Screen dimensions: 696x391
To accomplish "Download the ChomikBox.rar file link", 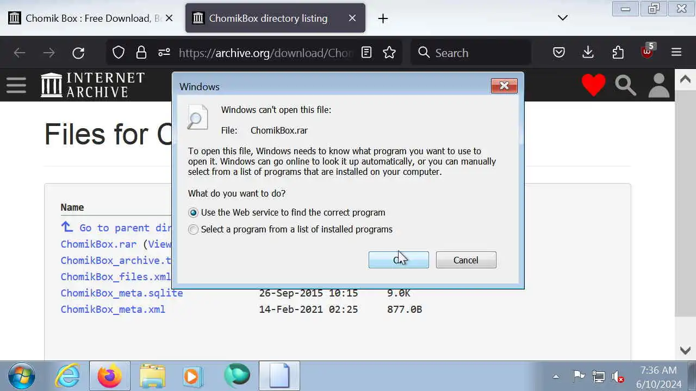I will pyautogui.click(x=98, y=244).
